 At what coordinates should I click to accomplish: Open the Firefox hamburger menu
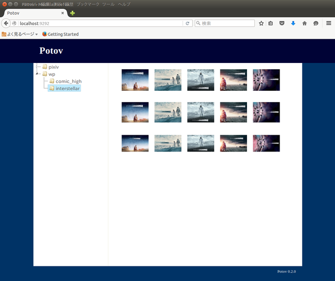[x=329, y=23]
